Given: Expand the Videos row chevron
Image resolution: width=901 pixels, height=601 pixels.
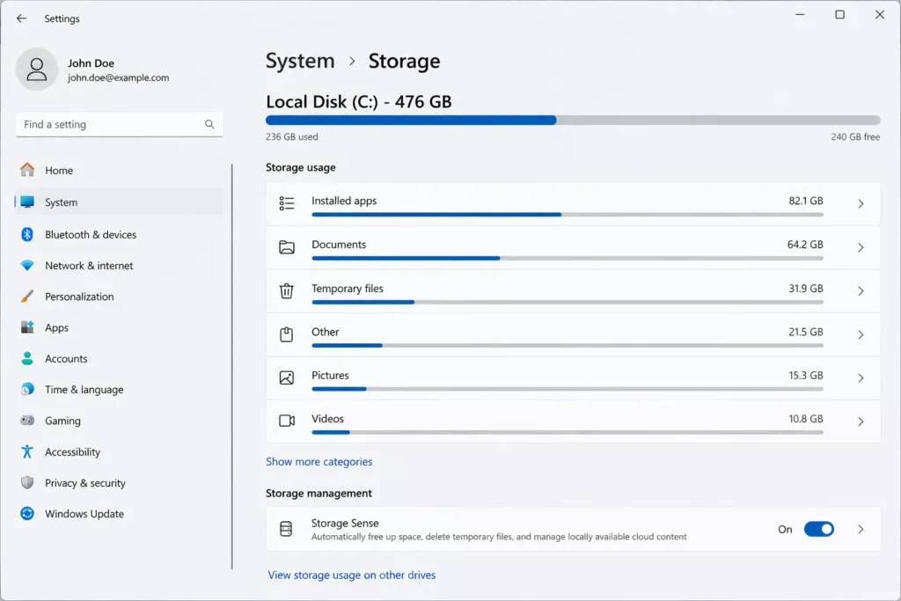Looking at the screenshot, I should [x=861, y=421].
